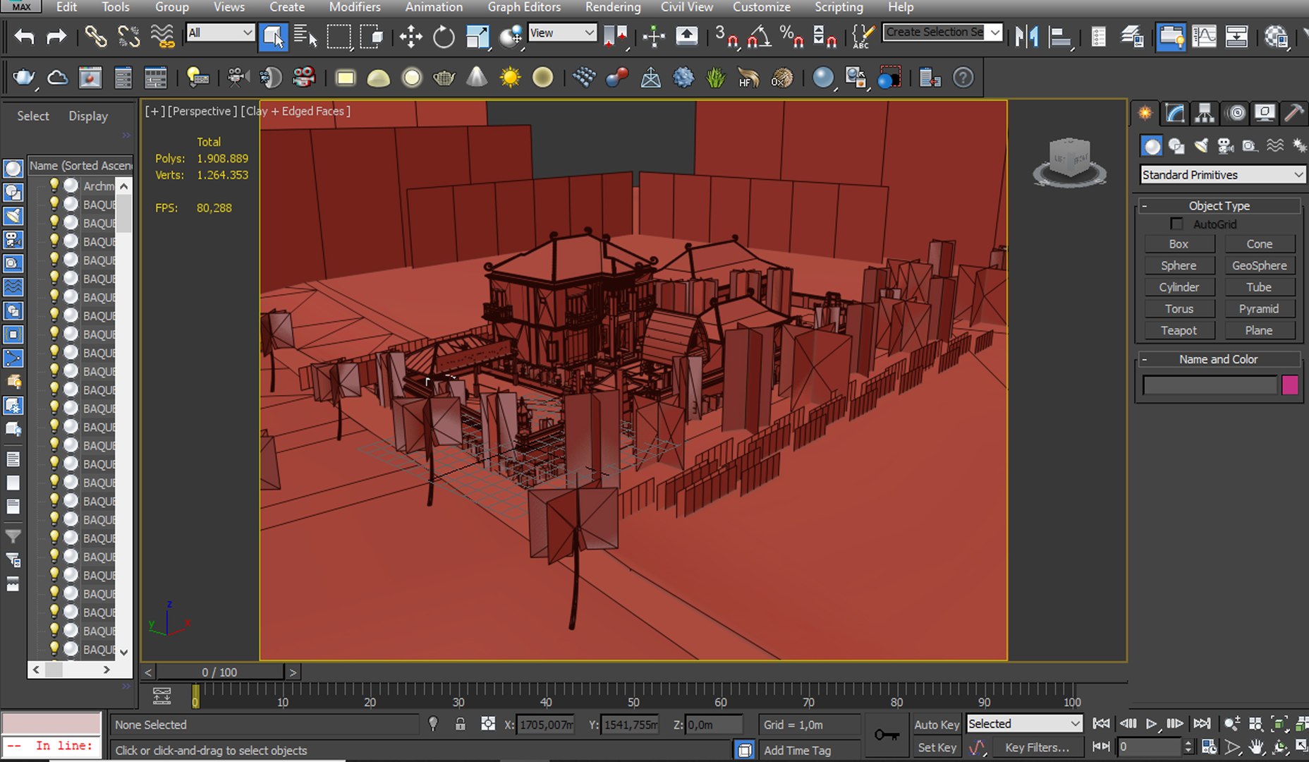Screen dimensions: 1309x762
Task: Open Select by Name dialog icon
Action: coord(305,36)
